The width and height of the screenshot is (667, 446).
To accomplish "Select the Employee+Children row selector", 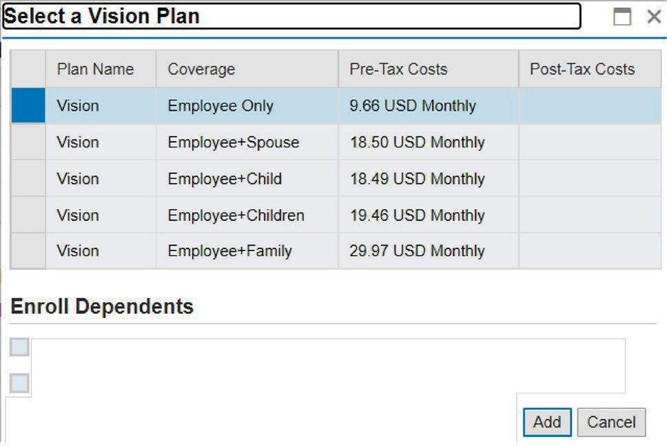I will tap(28, 215).
